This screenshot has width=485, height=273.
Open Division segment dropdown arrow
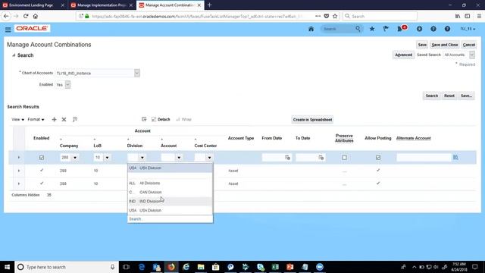point(142,158)
